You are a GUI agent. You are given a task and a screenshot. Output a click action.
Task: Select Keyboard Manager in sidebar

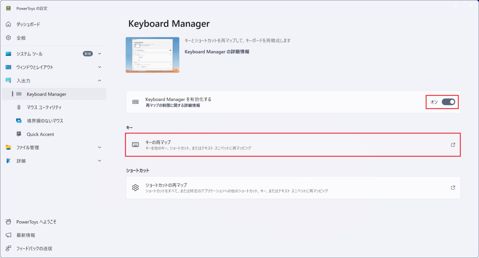(x=53, y=94)
